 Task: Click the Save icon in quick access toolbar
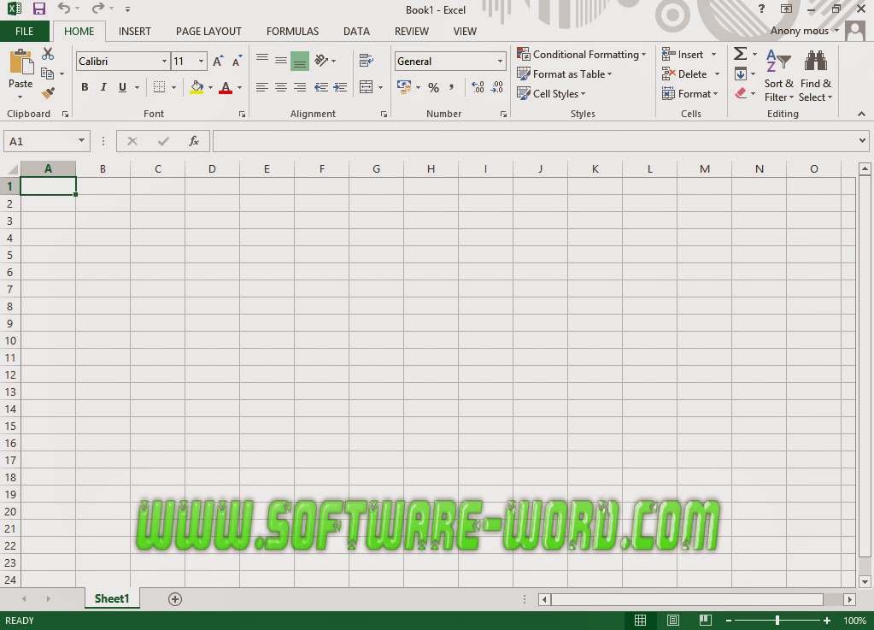[38, 9]
